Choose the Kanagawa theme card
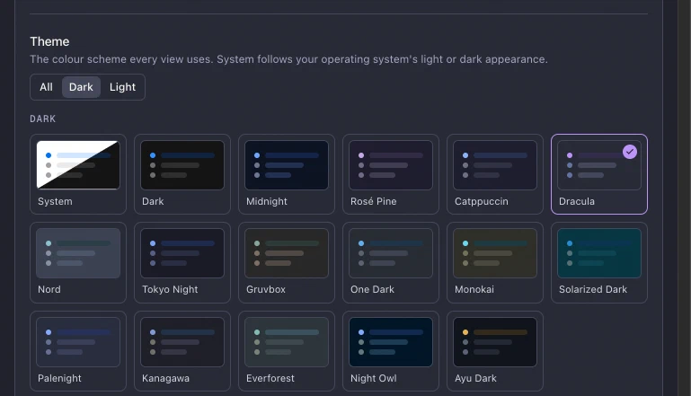Image resolution: width=691 pixels, height=396 pixels. point(182,351)
